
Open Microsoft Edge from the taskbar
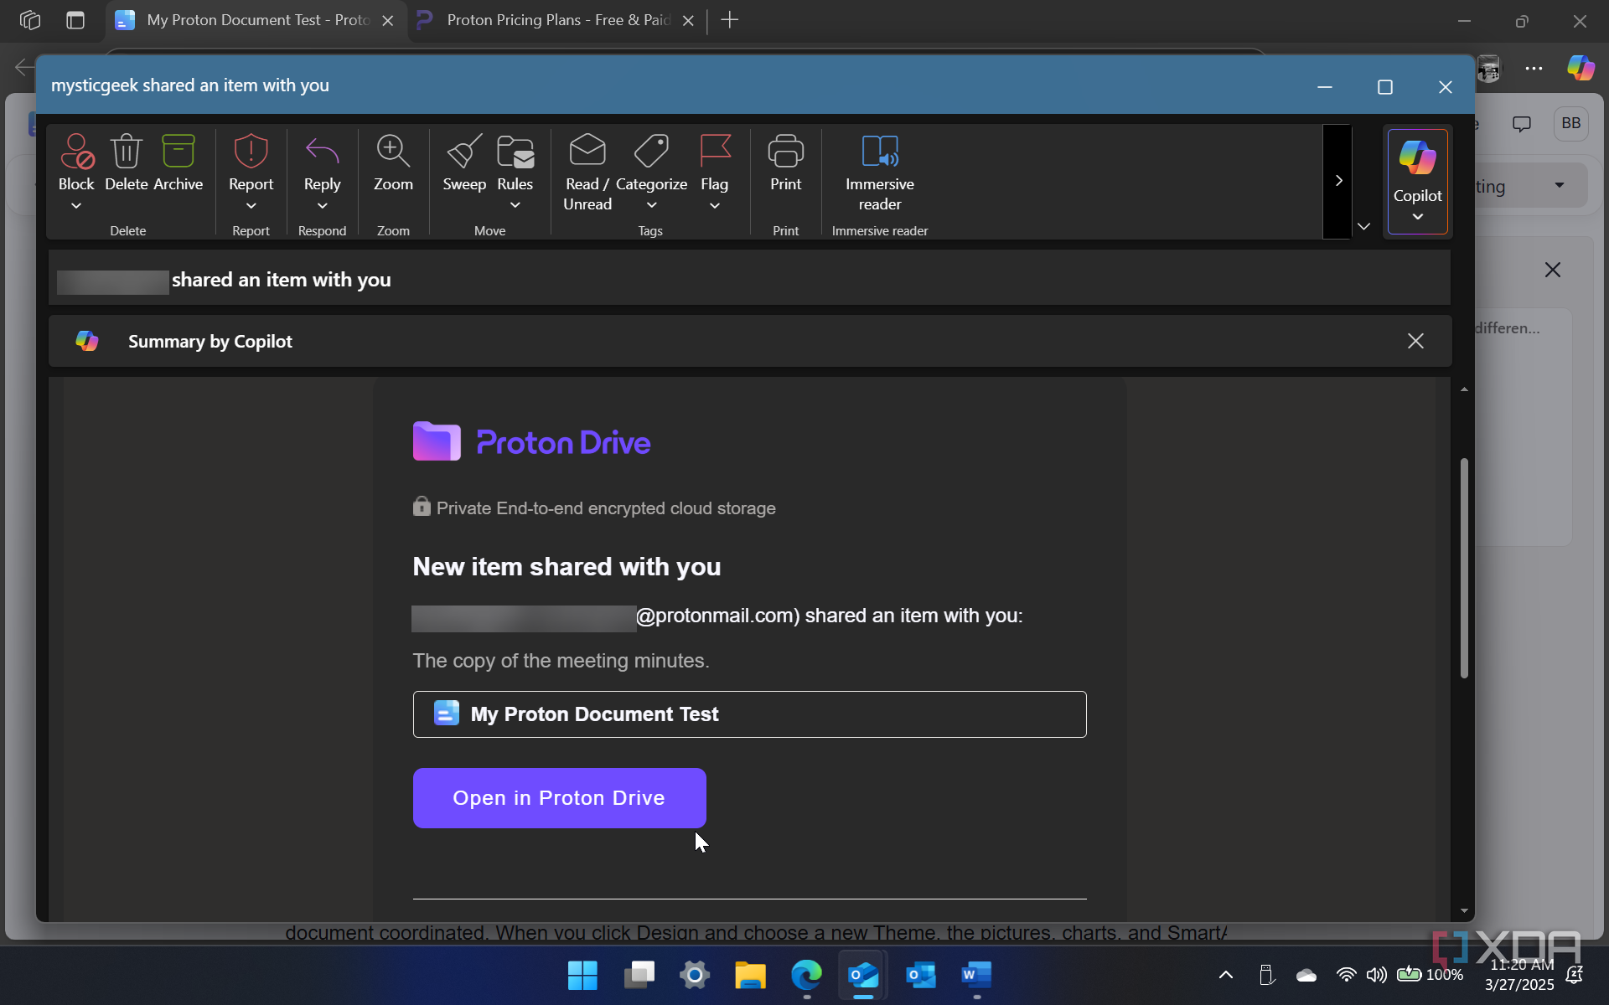click(807, 975)
